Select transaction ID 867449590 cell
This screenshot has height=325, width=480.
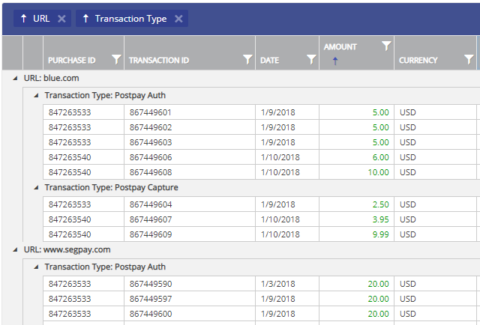coord(150,285)
